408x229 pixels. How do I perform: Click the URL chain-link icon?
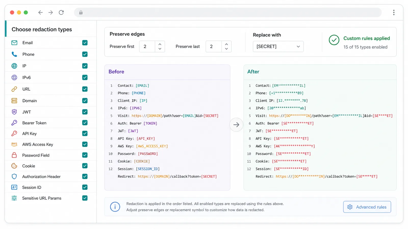pos(14,89)
